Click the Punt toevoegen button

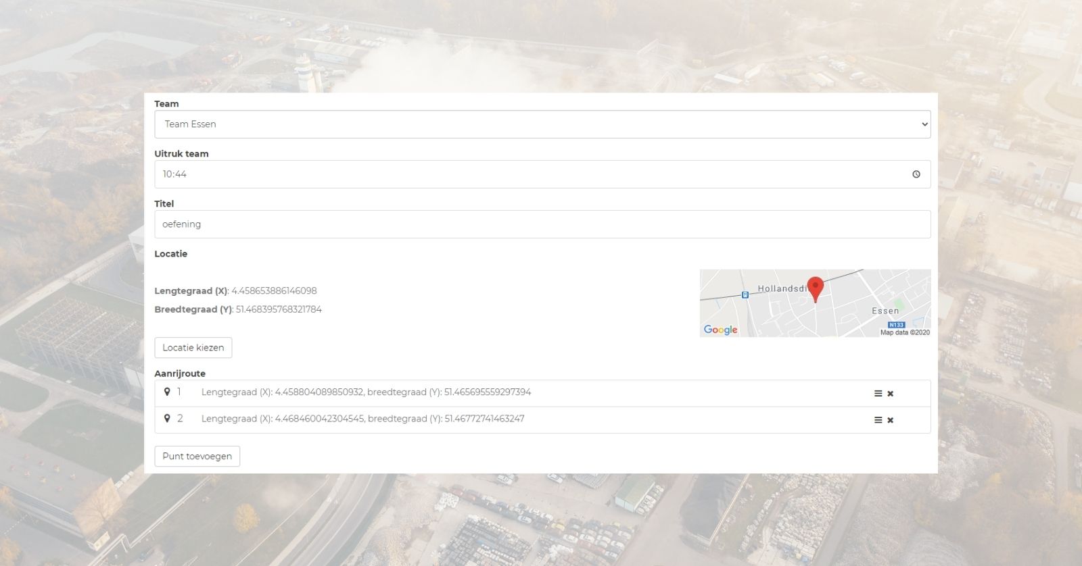pyautogui.click(x=197, y=456)
